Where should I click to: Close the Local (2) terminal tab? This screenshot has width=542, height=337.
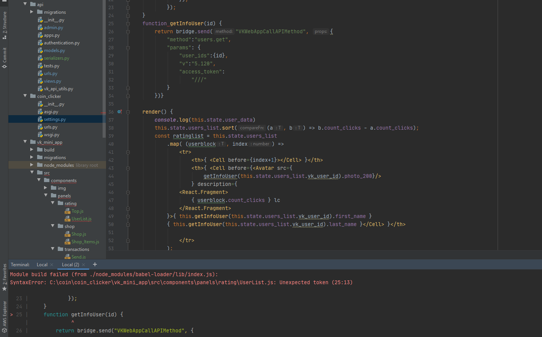tap(83, 265)
